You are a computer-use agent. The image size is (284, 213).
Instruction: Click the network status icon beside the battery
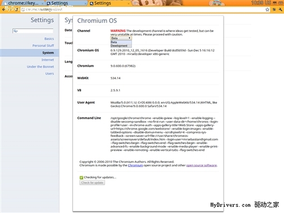274,3
